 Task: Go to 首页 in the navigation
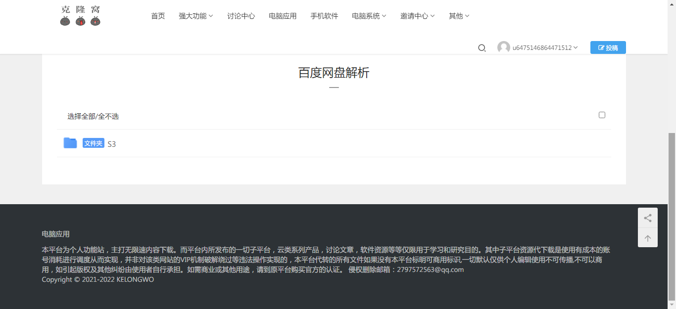(158, 16)
